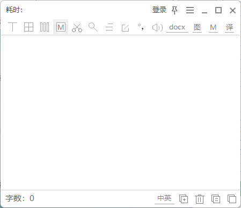Screen dimensions: 241x208
Task: Click the paragraph lines merge icon
Action: [x=109, y=27]
